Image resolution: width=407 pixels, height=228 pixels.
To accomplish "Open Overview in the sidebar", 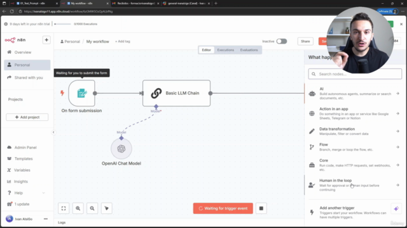I will 27,52.
